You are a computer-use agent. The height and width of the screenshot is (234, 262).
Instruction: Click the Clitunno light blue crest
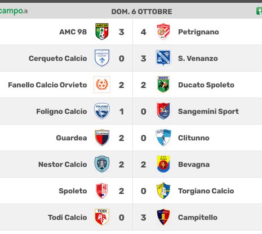[x=163, y=138]
